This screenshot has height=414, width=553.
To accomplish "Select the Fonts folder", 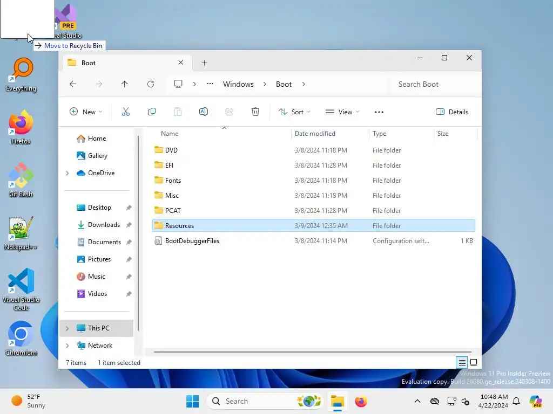I will tap(314, 180).
